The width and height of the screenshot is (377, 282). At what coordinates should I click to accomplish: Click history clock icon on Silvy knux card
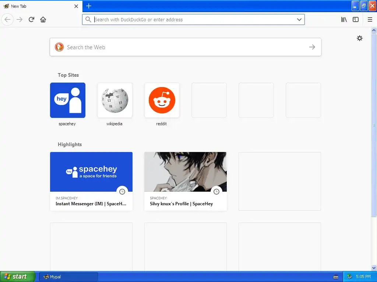coord(216,192)
